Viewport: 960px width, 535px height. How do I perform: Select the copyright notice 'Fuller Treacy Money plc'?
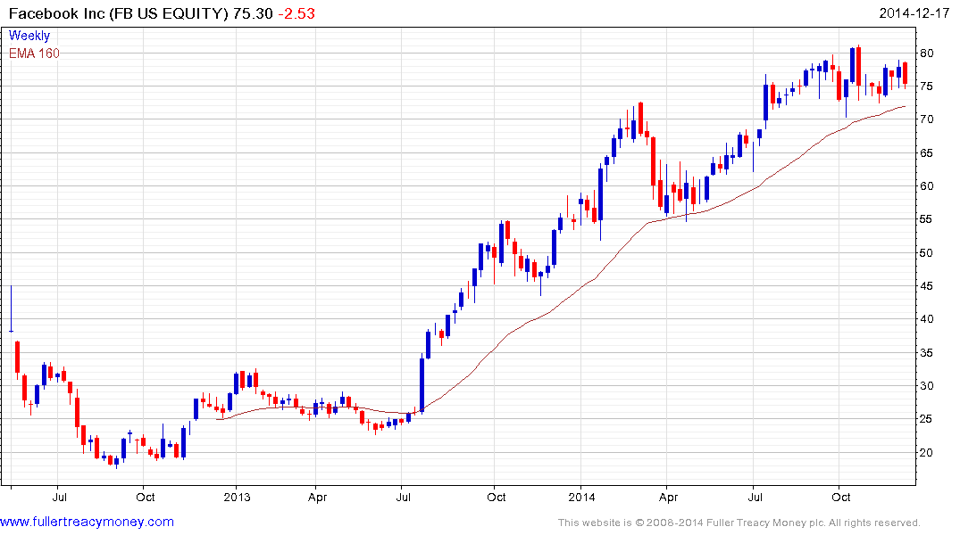tap(764, 523)
